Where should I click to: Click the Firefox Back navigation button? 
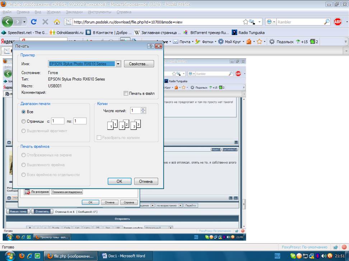tap(8, 22)
